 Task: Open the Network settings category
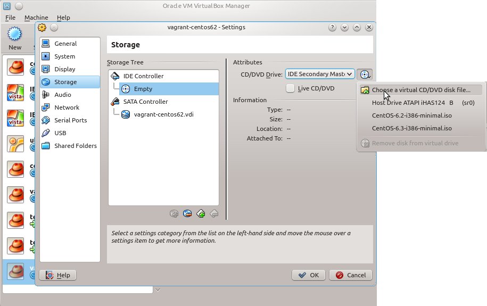pyautogui.click(x=70, y=107)
